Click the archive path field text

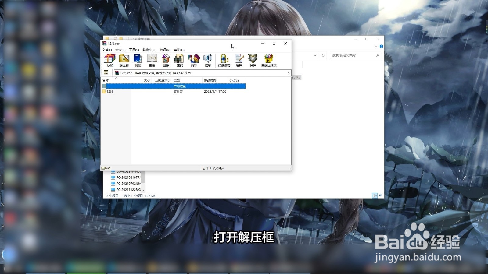(155, 73)
